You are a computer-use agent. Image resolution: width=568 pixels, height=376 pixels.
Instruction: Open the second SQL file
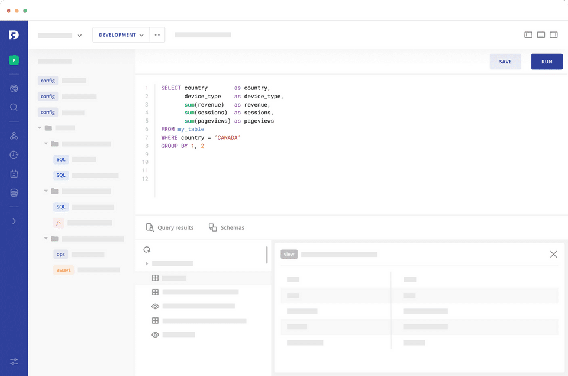[86, 175]
